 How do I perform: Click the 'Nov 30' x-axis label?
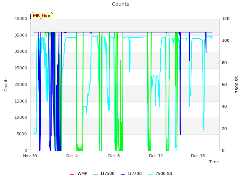click(30, 156)
